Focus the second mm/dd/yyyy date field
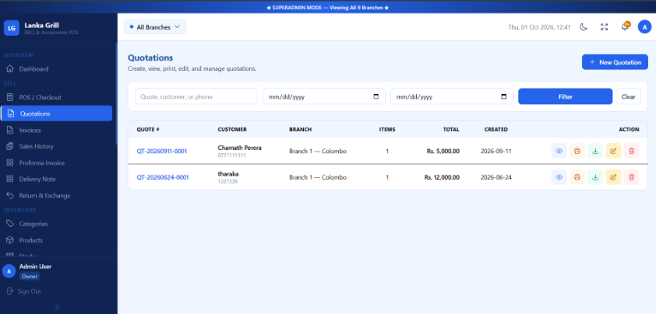The width and height of the screenshot is (656, 314). coord(452,96)
